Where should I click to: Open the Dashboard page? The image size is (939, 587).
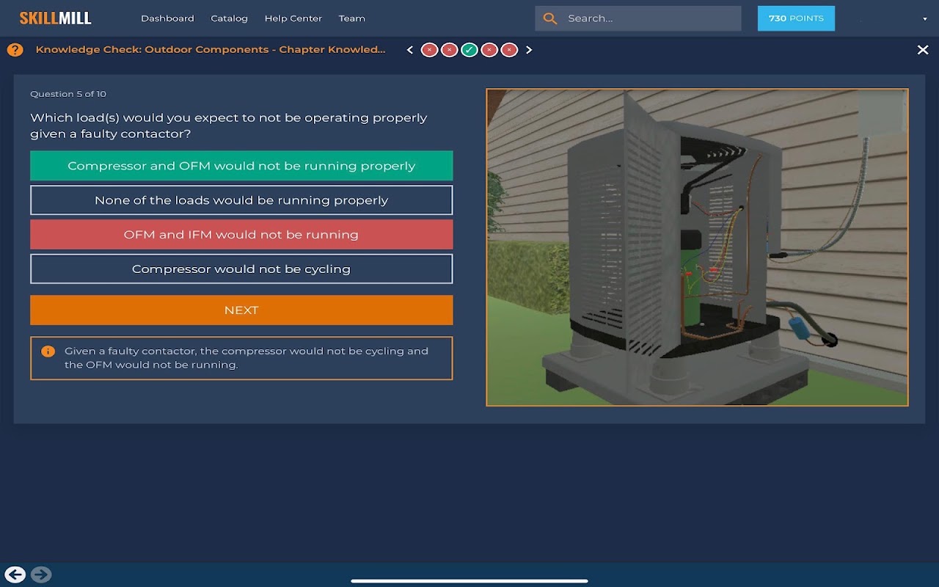click(167, 18)
